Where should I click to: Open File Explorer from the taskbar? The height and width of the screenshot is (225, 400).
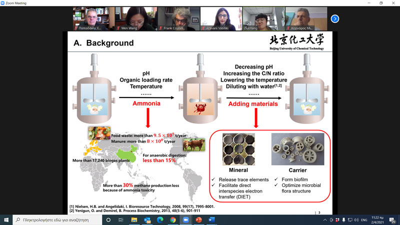point(134,219)
